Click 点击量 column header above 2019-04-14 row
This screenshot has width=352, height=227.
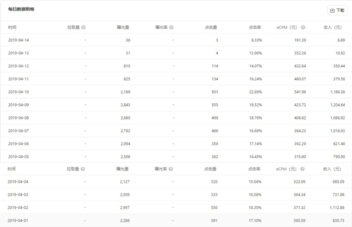click(211, 28)
